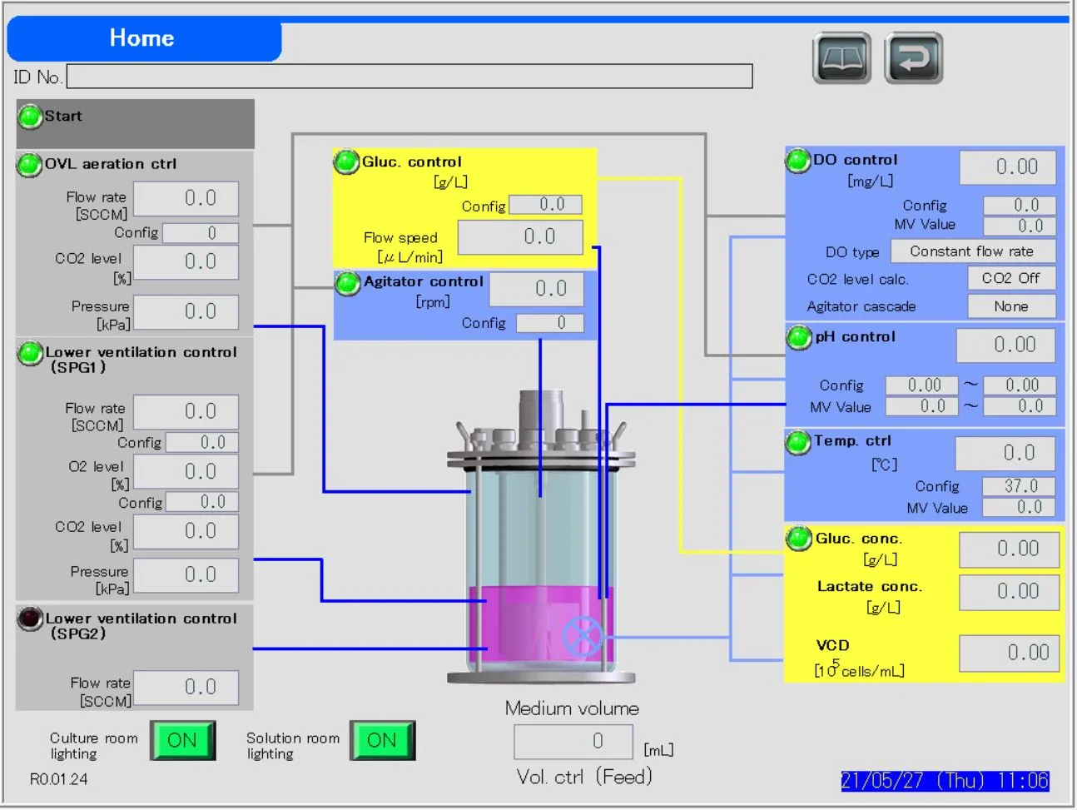Screen dimensions: 1077x810
Task: Click the Temp. Config 37.0 field
Action: click(1019, 486)
